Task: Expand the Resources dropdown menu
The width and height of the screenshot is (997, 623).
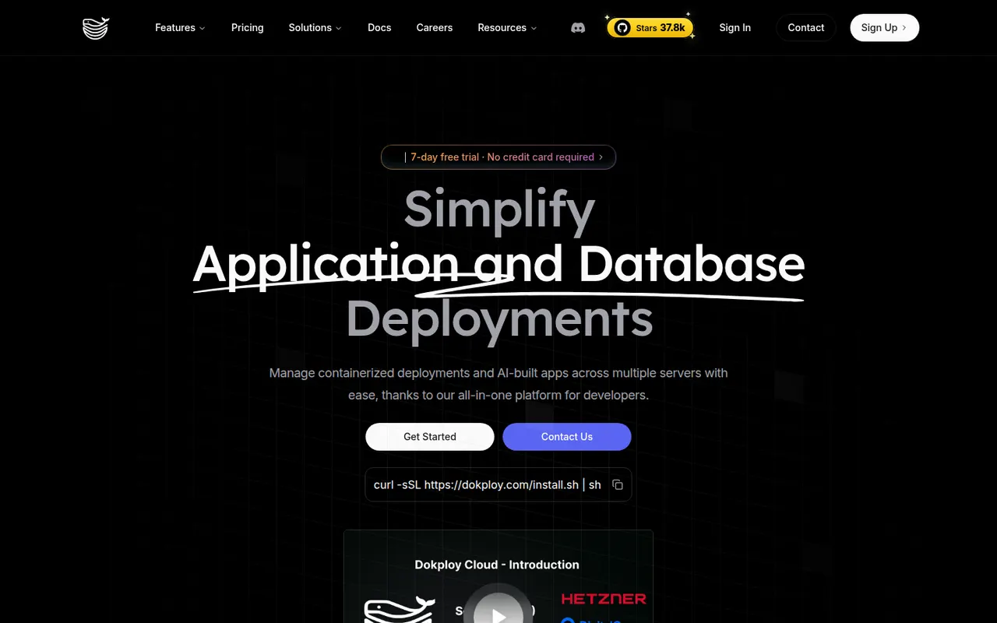Action: (x=507, y=28)
